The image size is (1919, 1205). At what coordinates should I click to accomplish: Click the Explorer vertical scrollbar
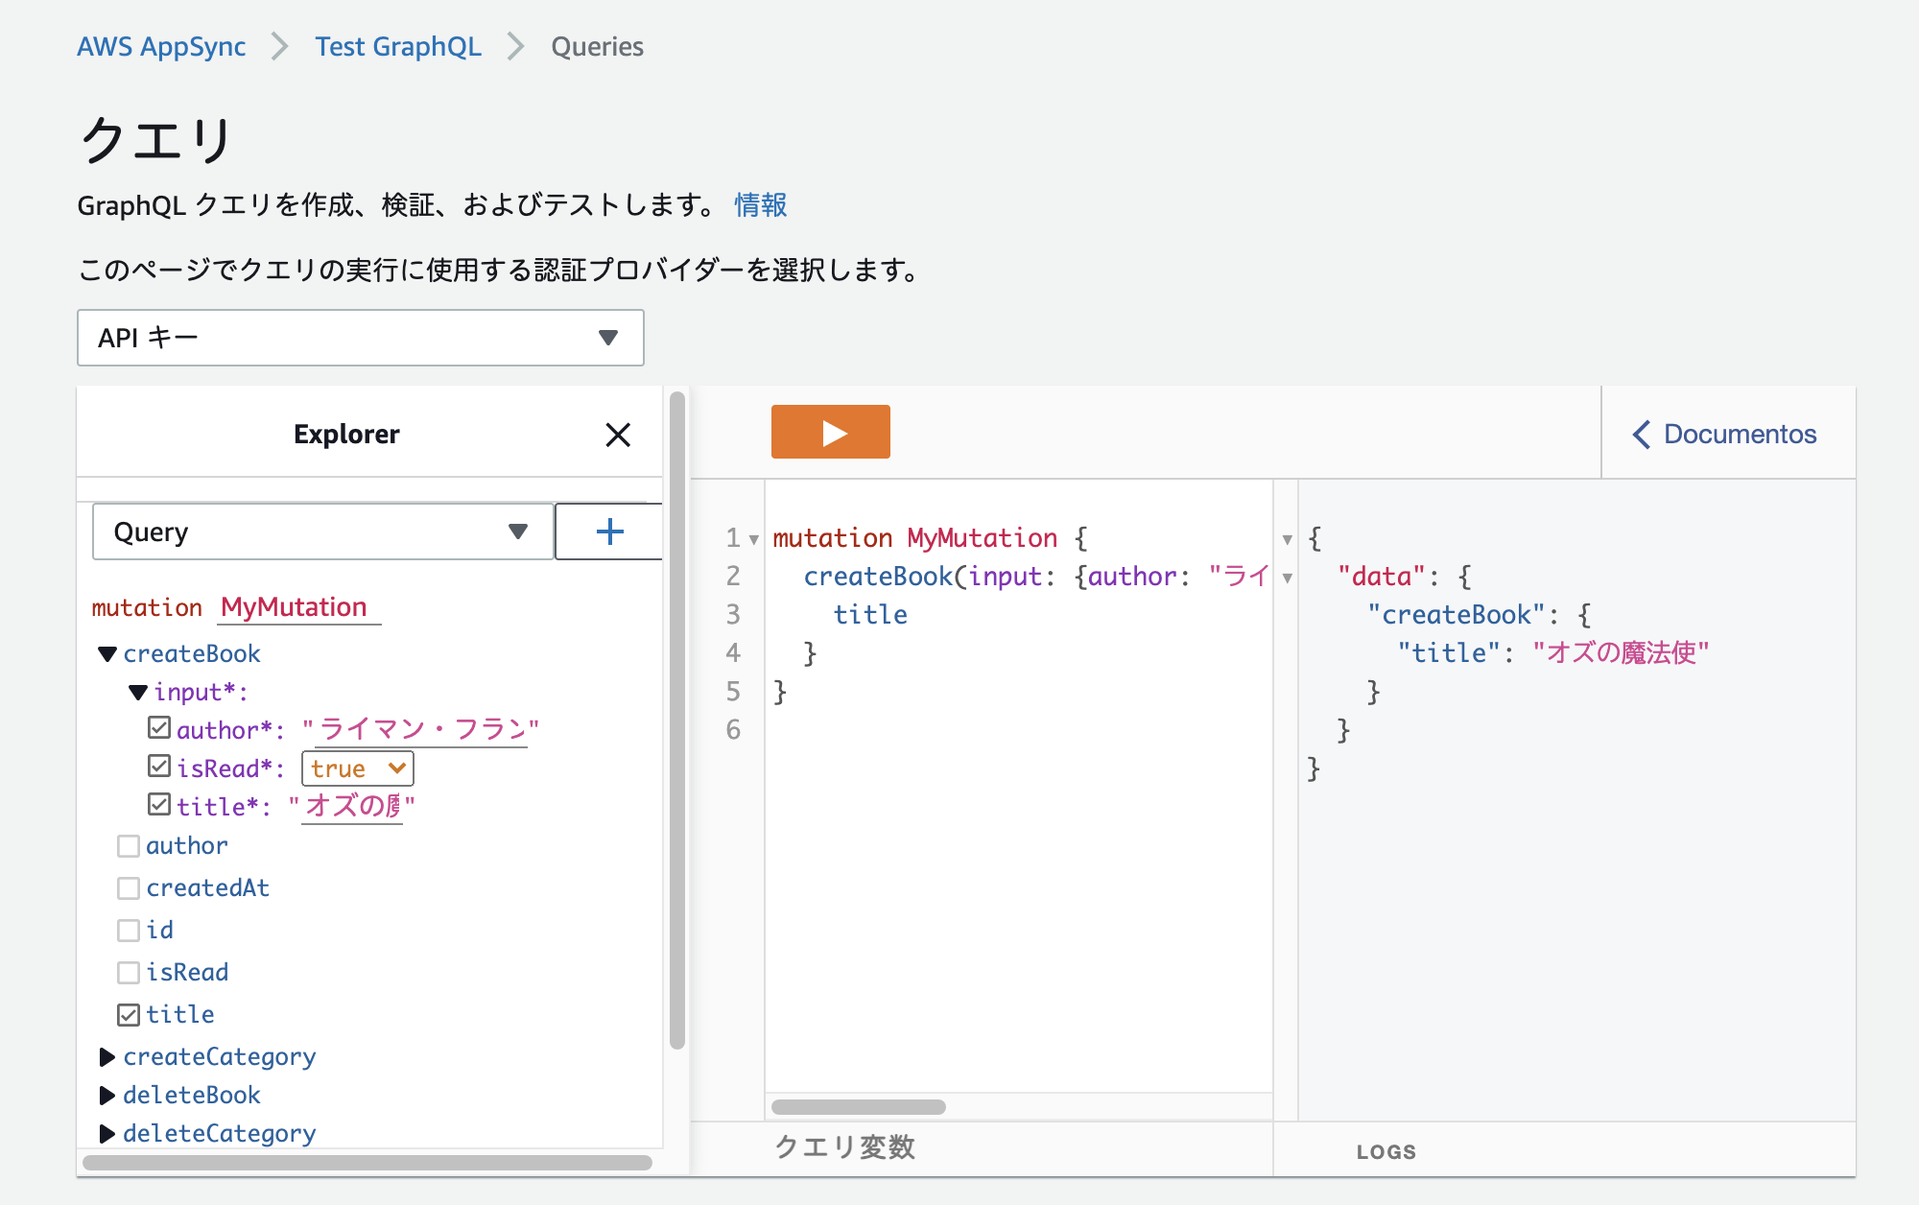tap(677, 720)
